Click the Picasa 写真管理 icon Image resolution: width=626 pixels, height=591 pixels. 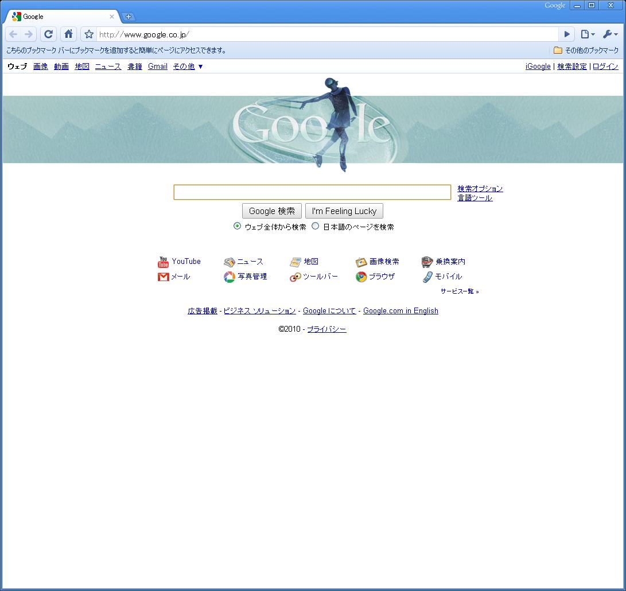pos(229,277)
